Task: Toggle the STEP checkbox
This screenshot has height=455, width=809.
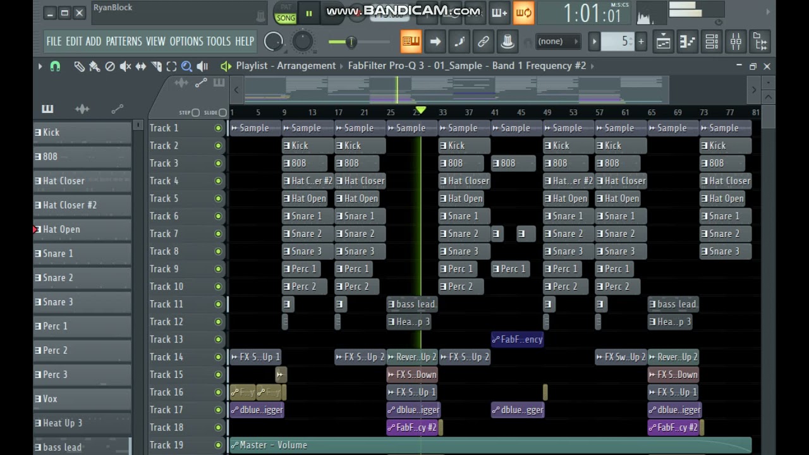Action: pyautogui.click(x=195, y=112)
